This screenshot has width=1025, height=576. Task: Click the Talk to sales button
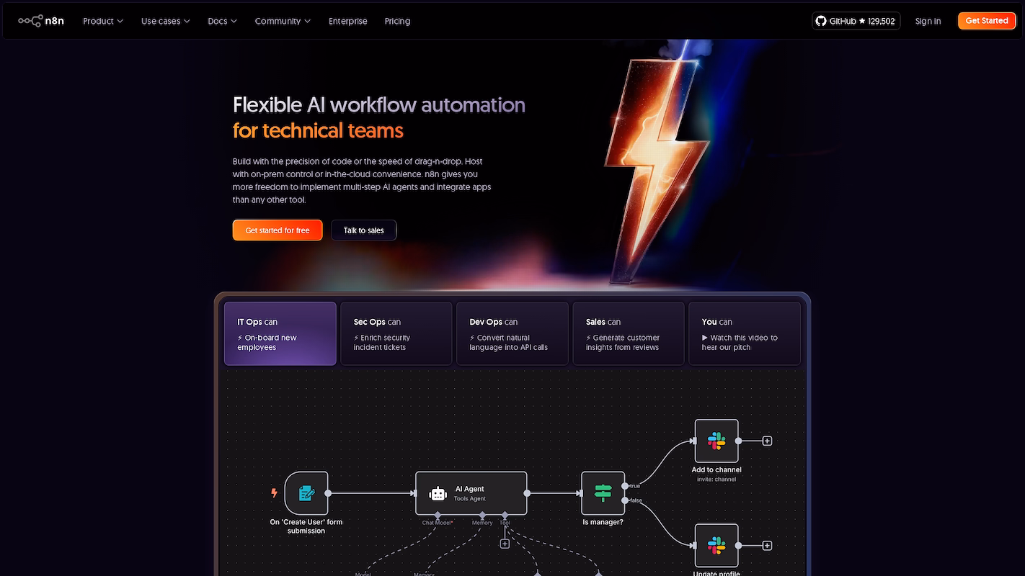364,230
